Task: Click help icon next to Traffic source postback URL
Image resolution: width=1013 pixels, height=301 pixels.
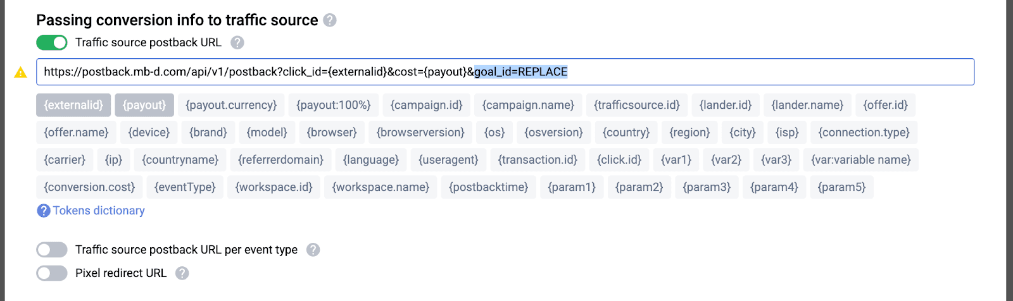Action: point(237,42)
